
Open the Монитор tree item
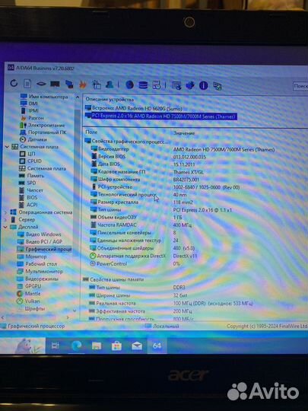point(36,256)
